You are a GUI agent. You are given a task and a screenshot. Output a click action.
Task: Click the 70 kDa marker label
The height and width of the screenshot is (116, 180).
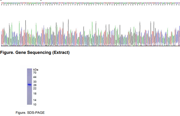point(35,72)
